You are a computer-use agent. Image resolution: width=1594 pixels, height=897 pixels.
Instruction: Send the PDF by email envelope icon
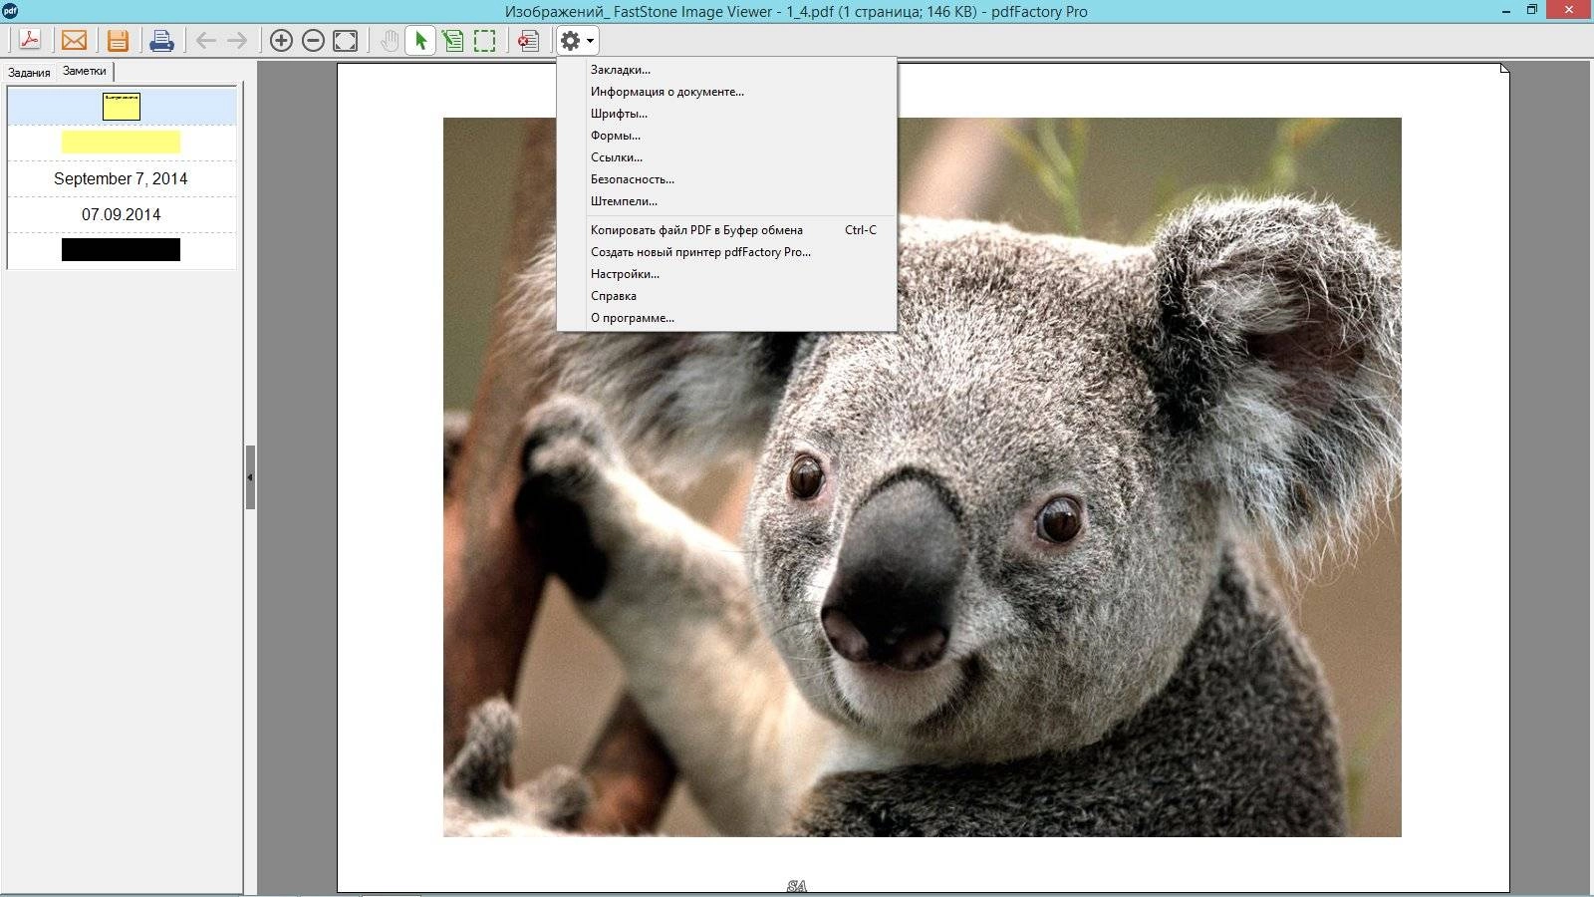click(74, 41)
